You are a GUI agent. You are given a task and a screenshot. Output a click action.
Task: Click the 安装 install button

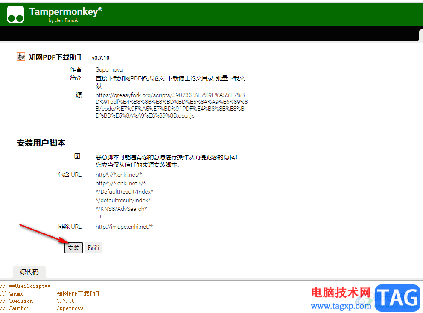click(x=73, y=247)
